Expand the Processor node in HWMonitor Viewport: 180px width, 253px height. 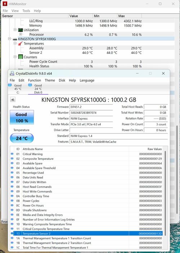[x=21, y=34]
